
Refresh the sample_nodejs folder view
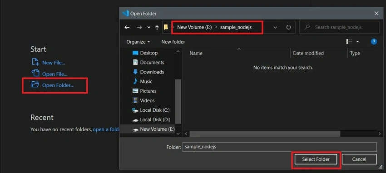coord(288,27)
